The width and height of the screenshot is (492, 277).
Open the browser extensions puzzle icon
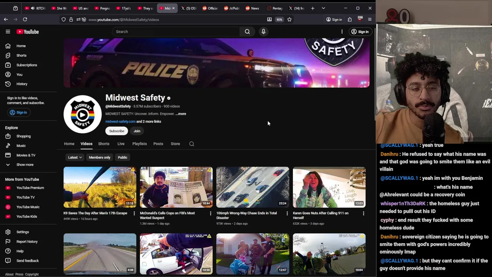(349, 20)
